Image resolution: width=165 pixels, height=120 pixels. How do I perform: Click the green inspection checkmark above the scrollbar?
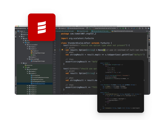click(147, 33)
